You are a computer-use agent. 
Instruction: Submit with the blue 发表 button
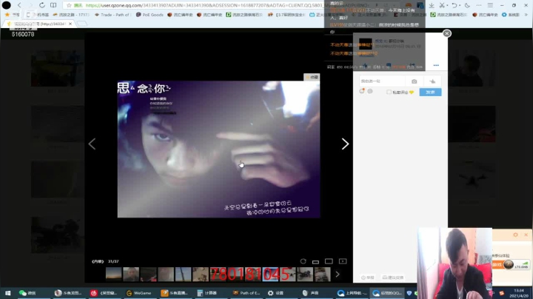(430, 92)
